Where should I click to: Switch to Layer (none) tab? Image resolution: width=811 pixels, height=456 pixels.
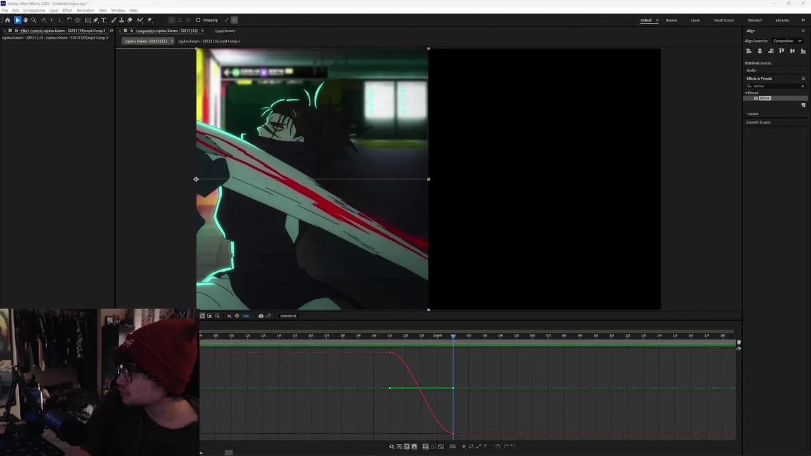tap(225, 30)
